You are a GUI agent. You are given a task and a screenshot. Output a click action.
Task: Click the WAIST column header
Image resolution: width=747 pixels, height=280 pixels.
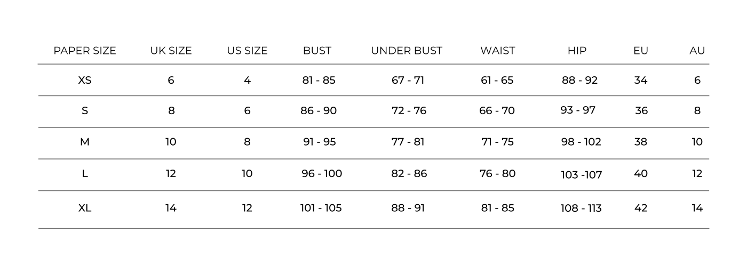tap(497, 51)
